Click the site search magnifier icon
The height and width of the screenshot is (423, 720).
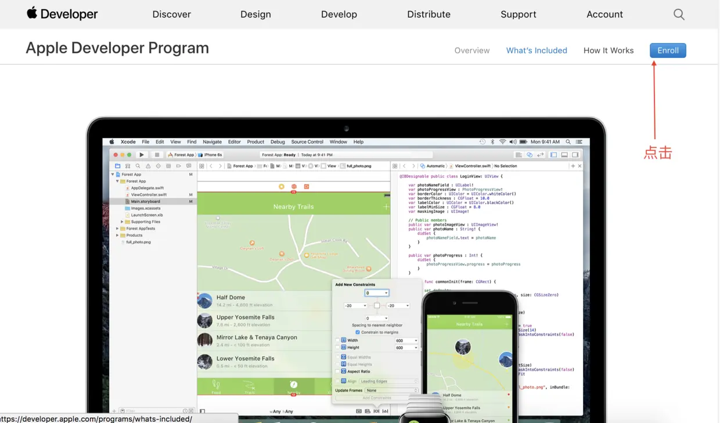click(x=679, y=14)
